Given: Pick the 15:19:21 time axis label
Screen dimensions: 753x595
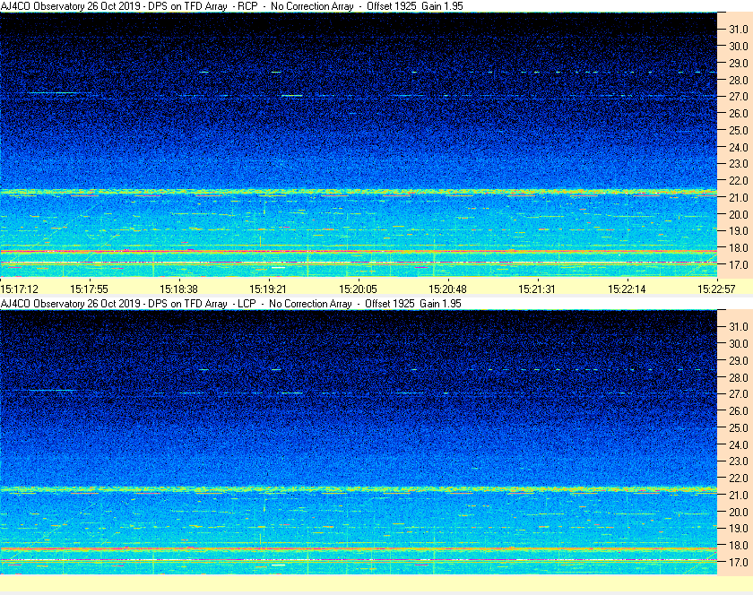Looking at the screenshot, I should tap(268, 289).
